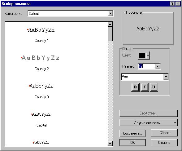This screenshot has width=182, height=151.
Task: Open the Категория dropdown arrow
Action: [110, 13]
